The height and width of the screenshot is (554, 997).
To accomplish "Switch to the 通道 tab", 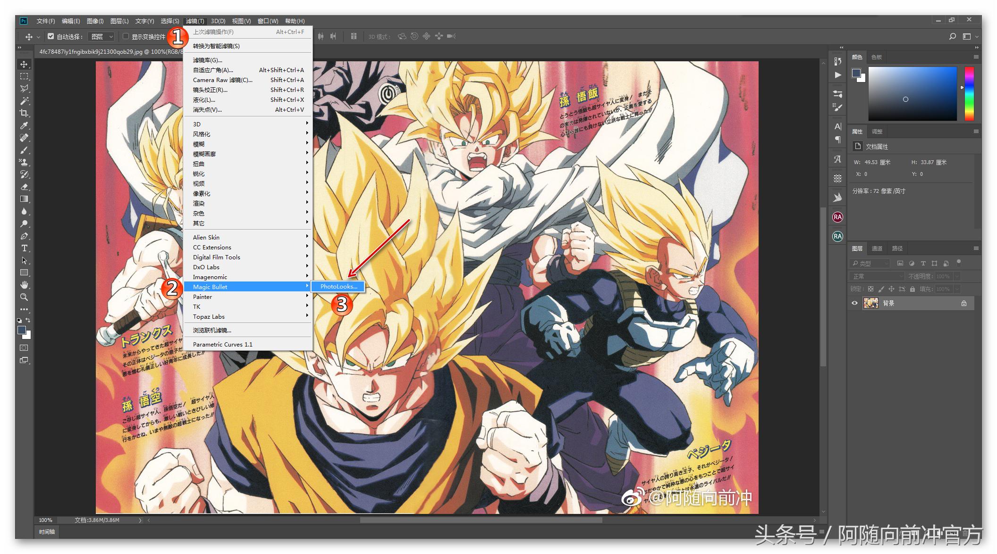I will coord(877,248).
